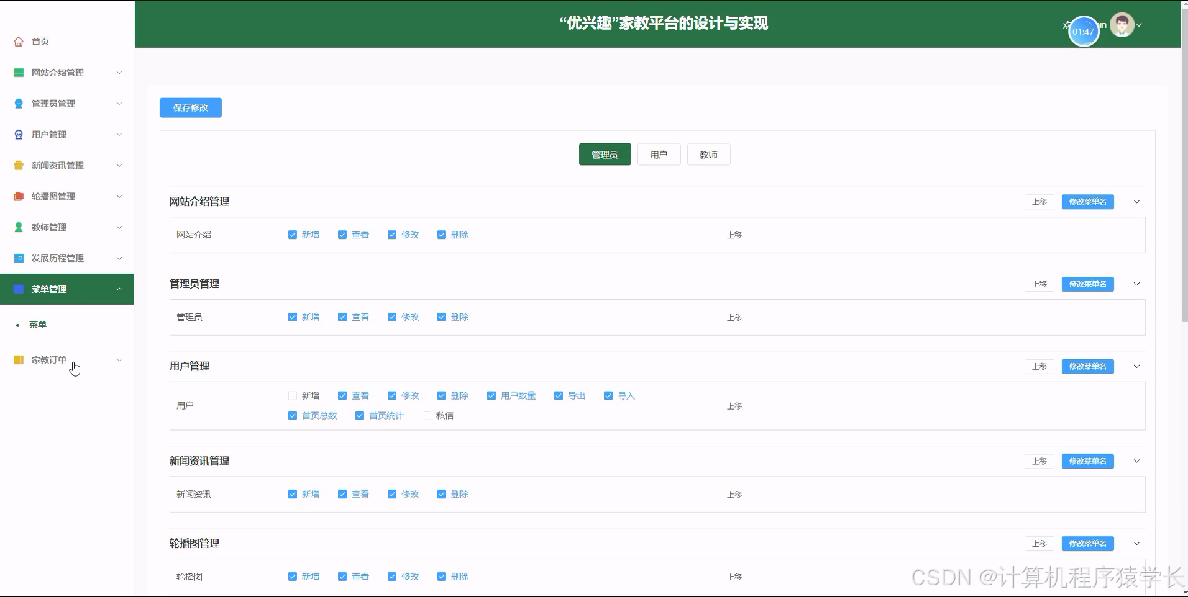
Task: Click the 管理员管理 avatar icon in sidebar
Action: click(18, 103)
